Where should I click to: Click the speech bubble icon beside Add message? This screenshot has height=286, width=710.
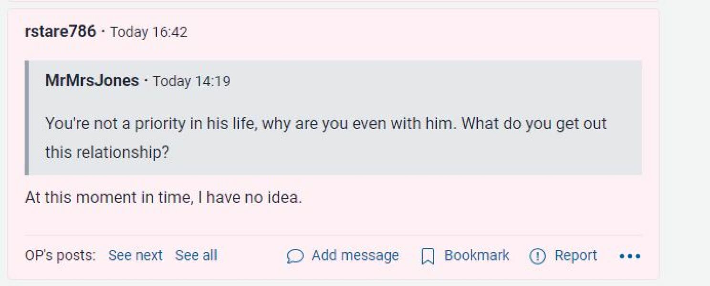click(295, 256)
